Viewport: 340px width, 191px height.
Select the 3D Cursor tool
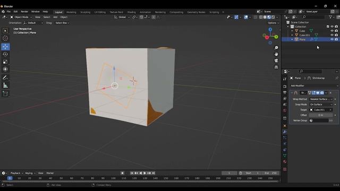5,38
